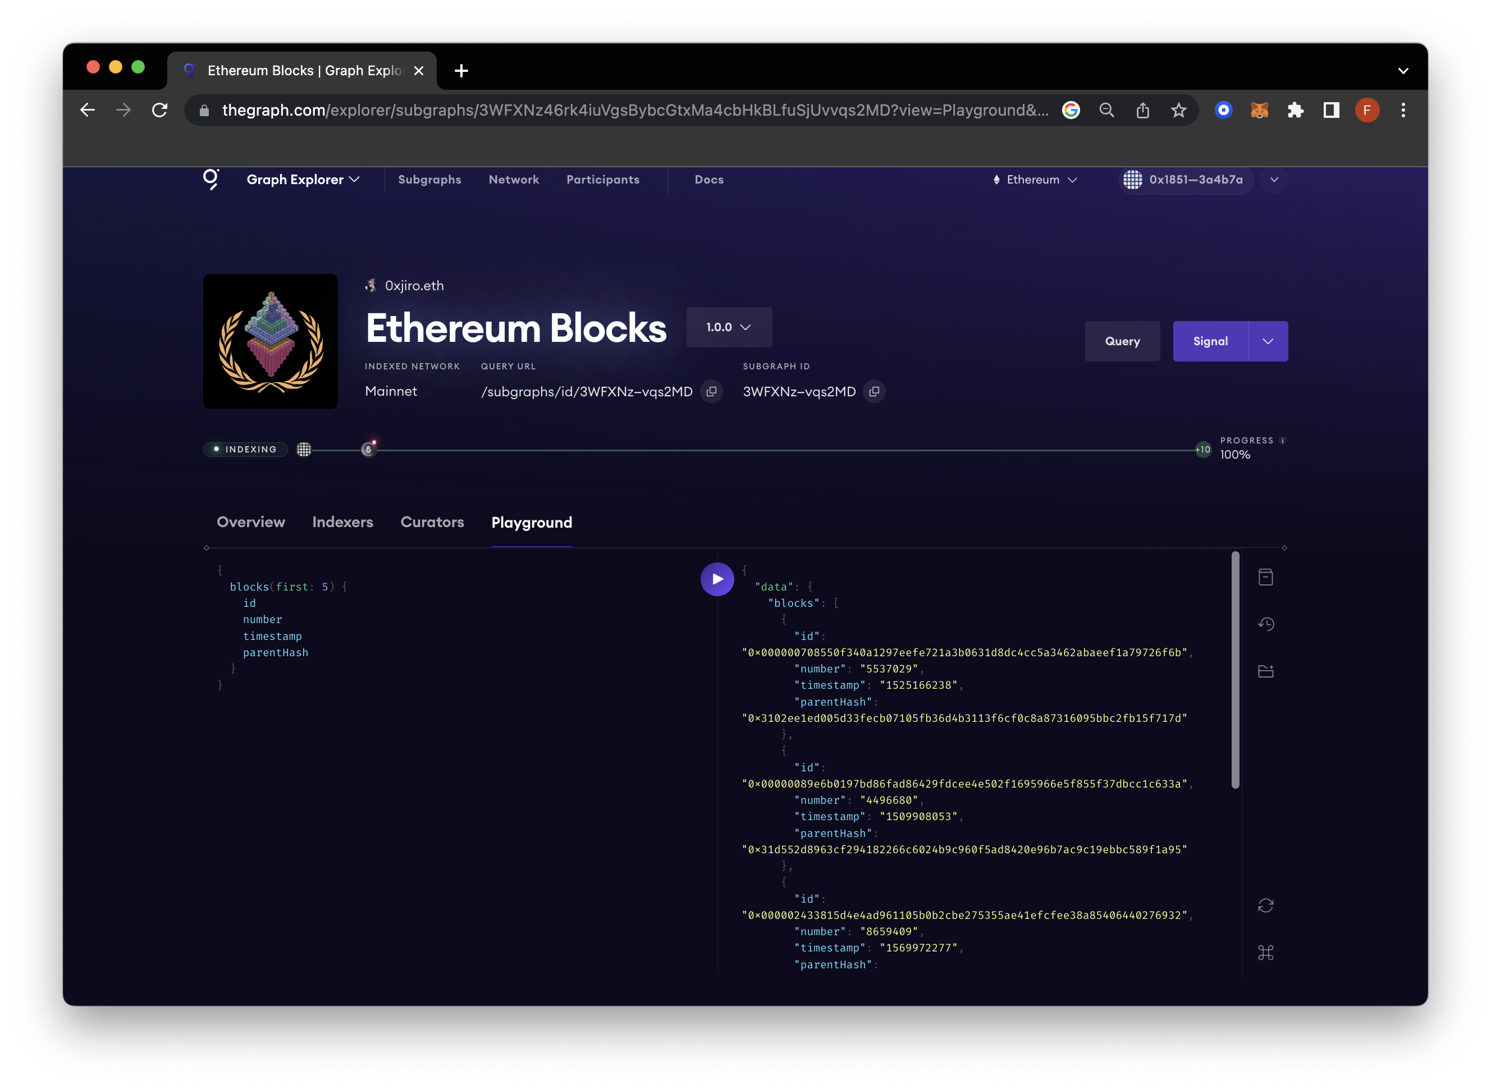Viewport: 1491px width, 1089px height.
Task: Click the /subgraphs/id/3WFXNz–vqs2MD query URL text
Action: [587, 392]
